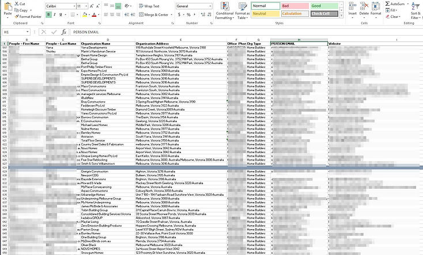The height and width of the screenshot is (255, 423).
Task: Open Conditional Formatting menu
Action: tap(224, 11)
